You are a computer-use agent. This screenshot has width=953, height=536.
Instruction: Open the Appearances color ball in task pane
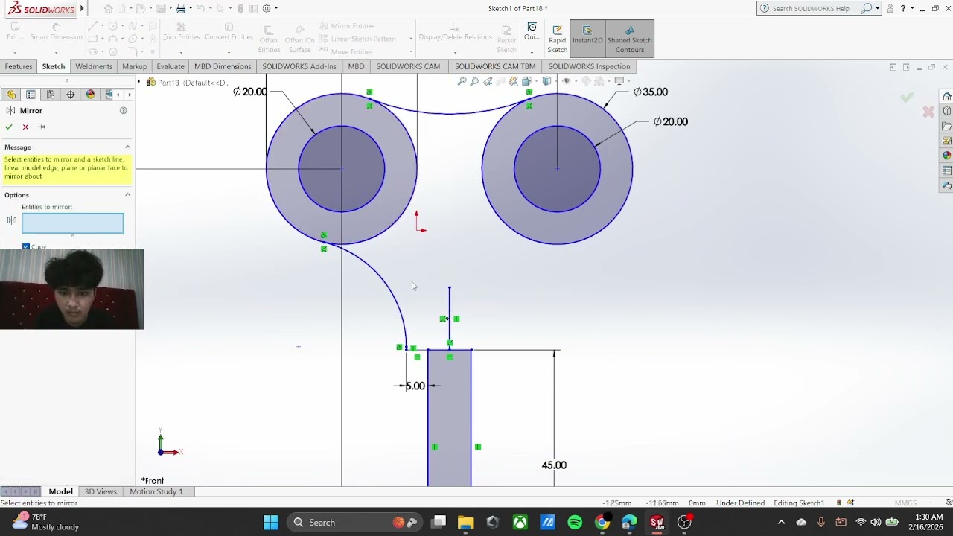[x=946, y=156]
